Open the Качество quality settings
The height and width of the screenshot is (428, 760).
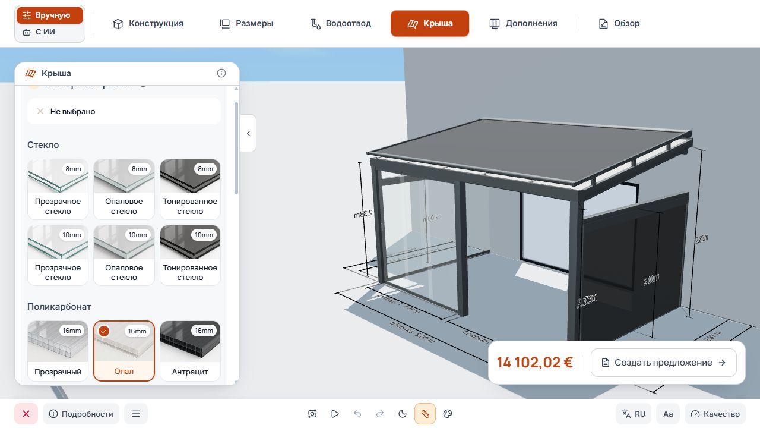coord(715,414)
